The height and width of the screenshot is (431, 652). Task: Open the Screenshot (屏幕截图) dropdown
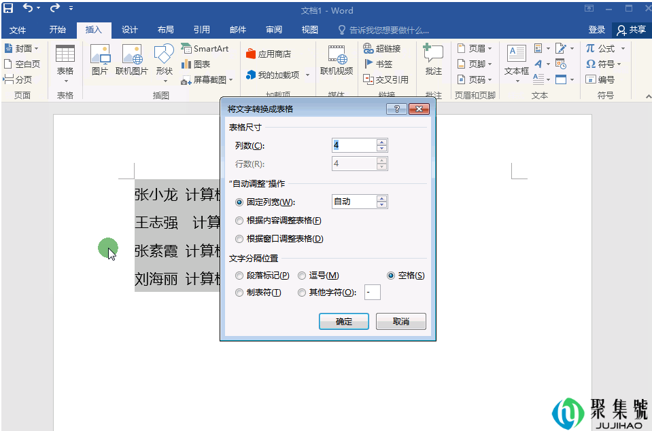coord(207,79)
